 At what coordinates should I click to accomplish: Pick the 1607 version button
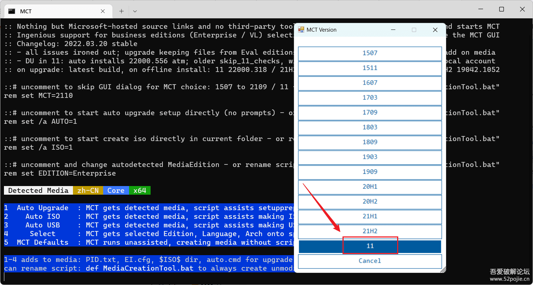pos(370,83)
